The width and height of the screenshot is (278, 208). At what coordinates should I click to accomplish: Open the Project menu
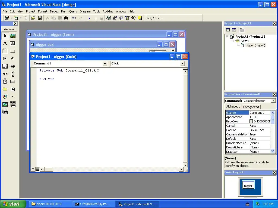tap(31, 11)
